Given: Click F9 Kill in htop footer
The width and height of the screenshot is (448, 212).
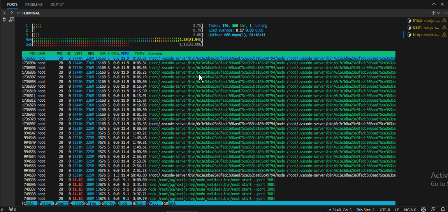Looking at the screenshot, I should 154,203.
